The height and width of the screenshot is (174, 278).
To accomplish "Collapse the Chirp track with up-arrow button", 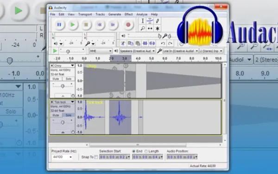I will click(x=63, y=96).
